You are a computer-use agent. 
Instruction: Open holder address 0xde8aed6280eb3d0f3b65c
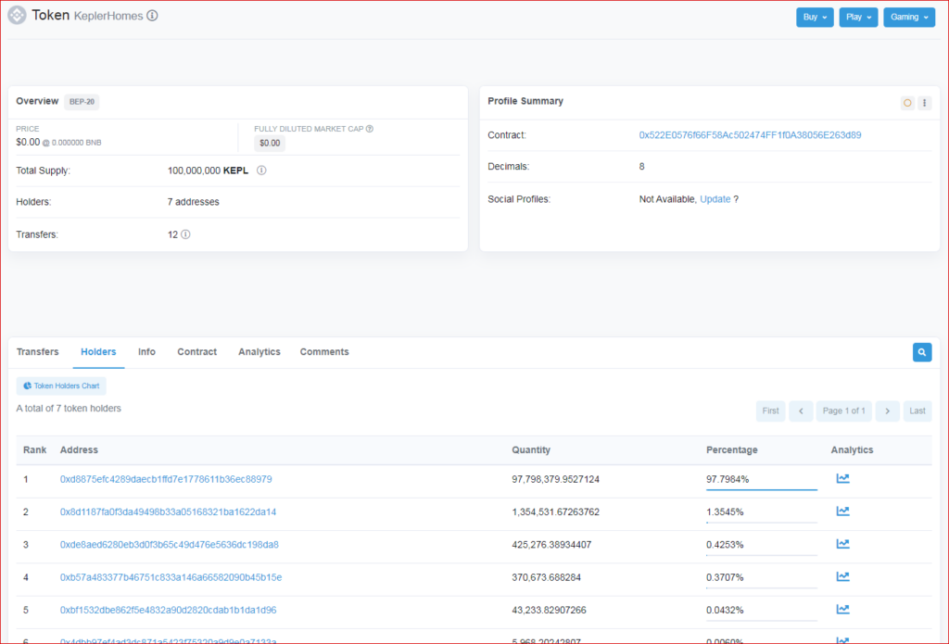pos(170,544)
